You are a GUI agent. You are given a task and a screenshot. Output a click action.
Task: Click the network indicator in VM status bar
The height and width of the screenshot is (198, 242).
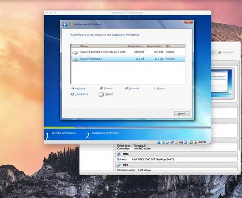172,142
